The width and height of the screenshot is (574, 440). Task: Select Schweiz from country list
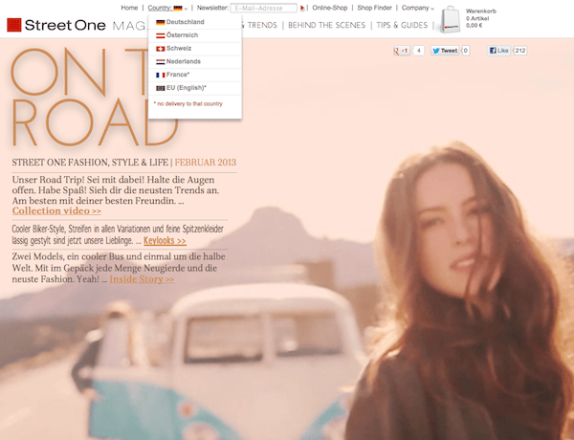pyautogui.click(x=195, y=49)
